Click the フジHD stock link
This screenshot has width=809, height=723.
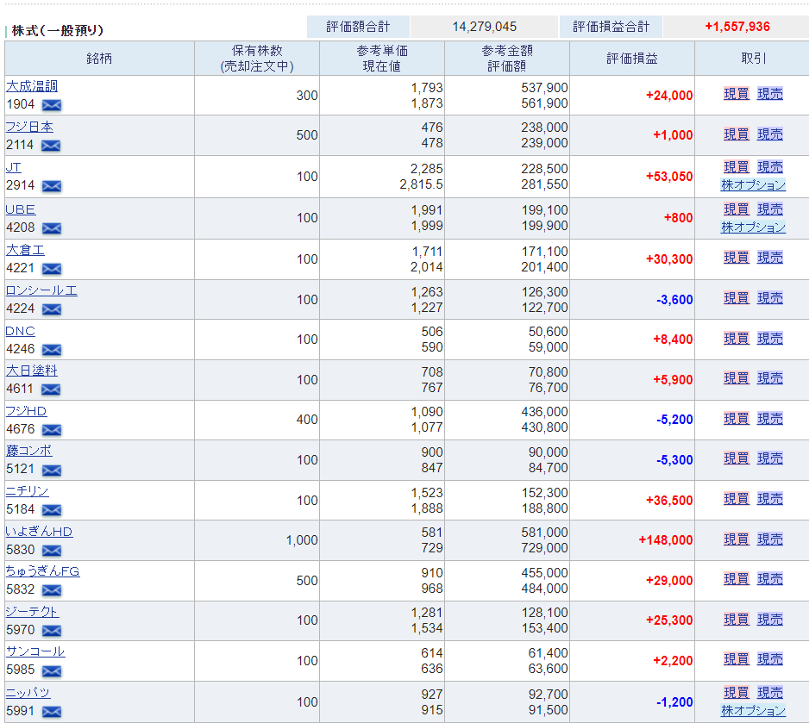click(27, 411)
